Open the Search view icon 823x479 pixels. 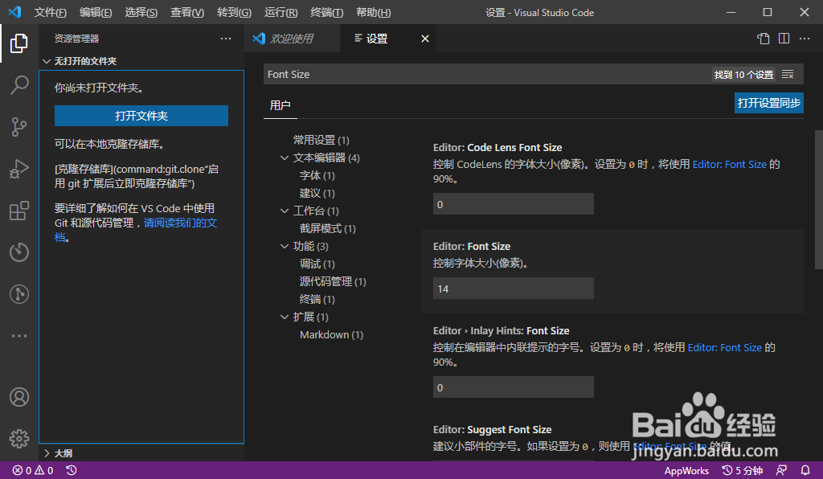point(19,85)
